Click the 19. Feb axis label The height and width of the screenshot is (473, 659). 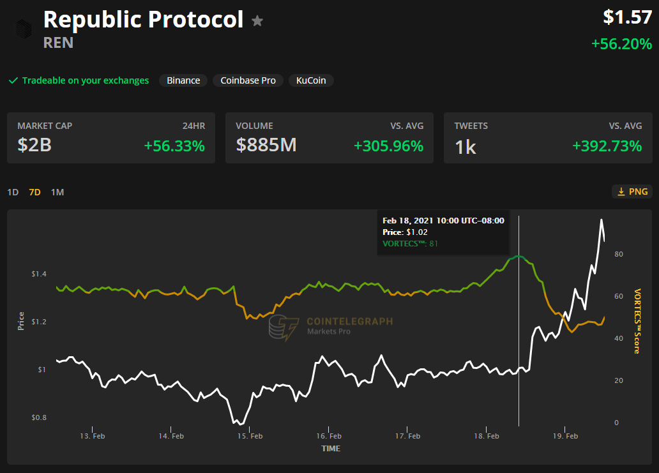pos(565,436)
